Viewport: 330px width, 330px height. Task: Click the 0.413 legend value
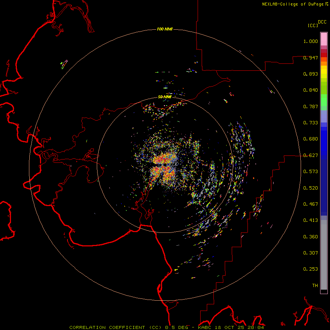pos(311,220)
